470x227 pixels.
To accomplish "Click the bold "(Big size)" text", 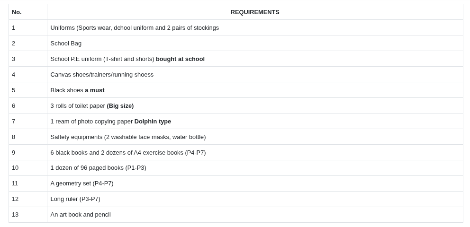I will click(x=120, y=106).
